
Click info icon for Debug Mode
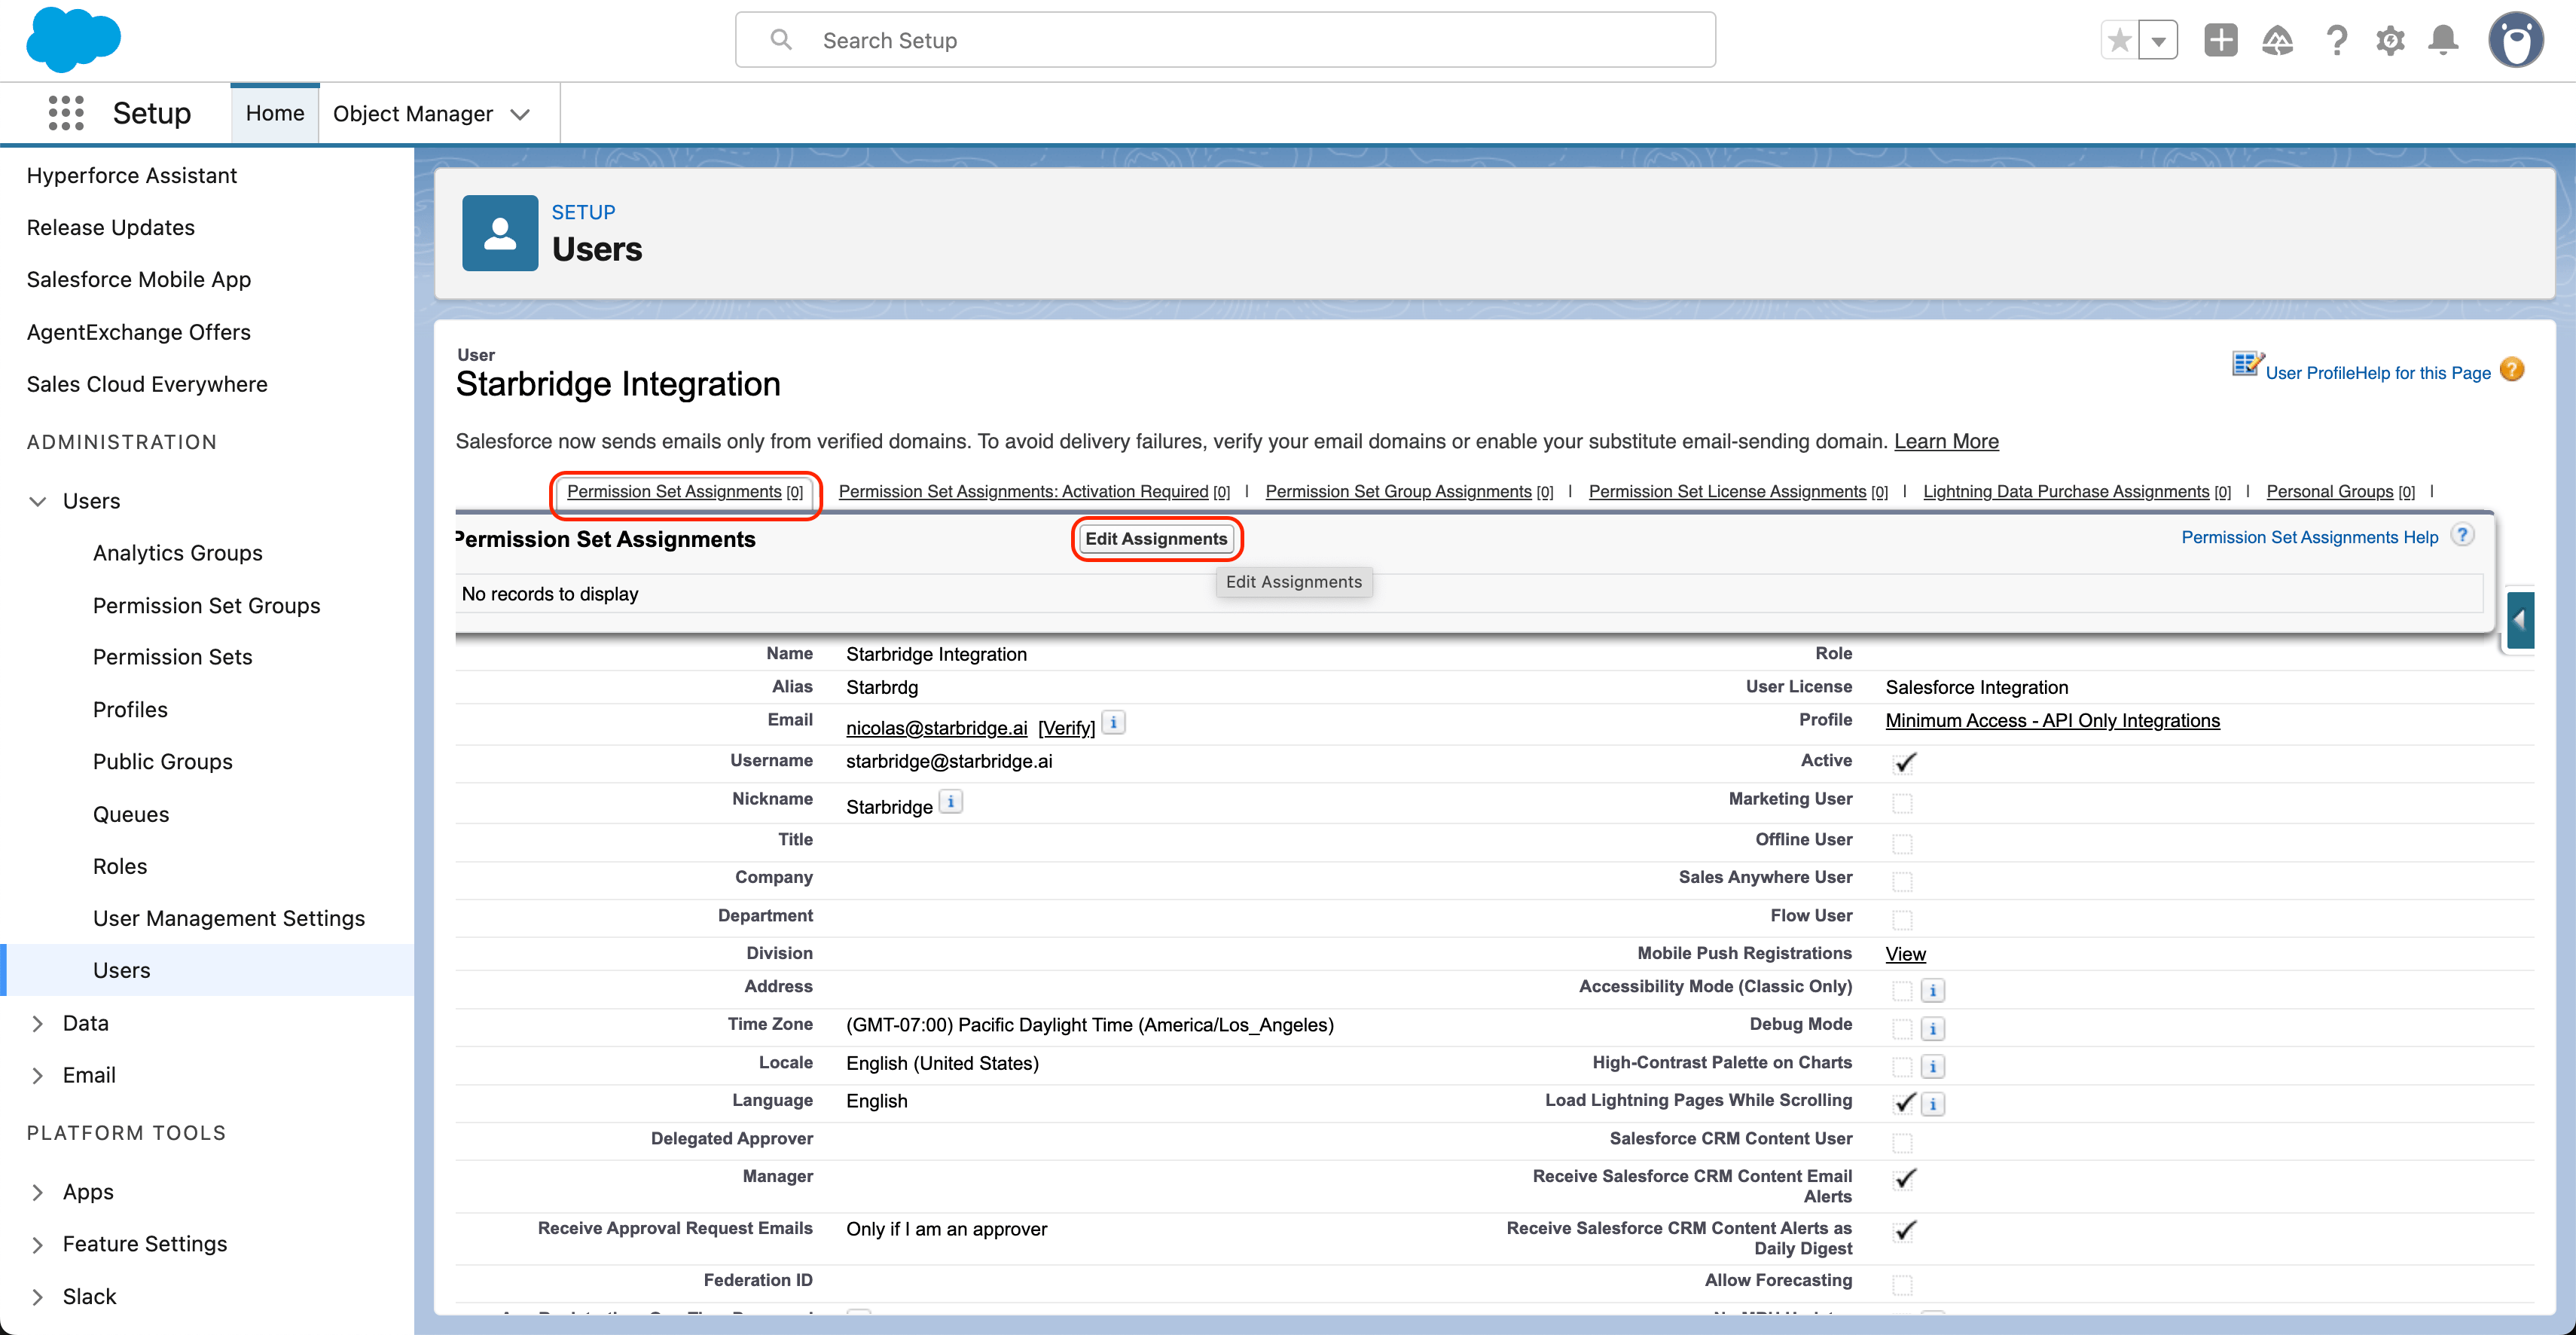coord(1933,1029)
